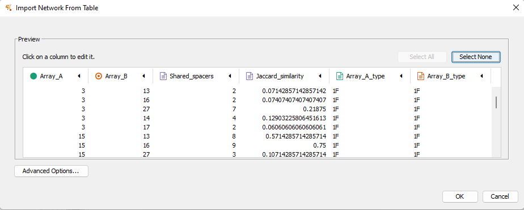The width and height of the screenshot is (524, 210).
Task: Click Array_A value 15 in the 0.75 row
Action: [81, 145]
